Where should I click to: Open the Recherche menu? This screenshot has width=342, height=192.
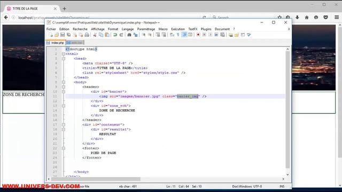click(80, 29)
